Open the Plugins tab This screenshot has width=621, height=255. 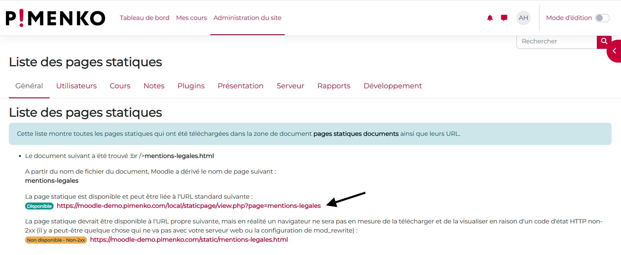point(191,86)
